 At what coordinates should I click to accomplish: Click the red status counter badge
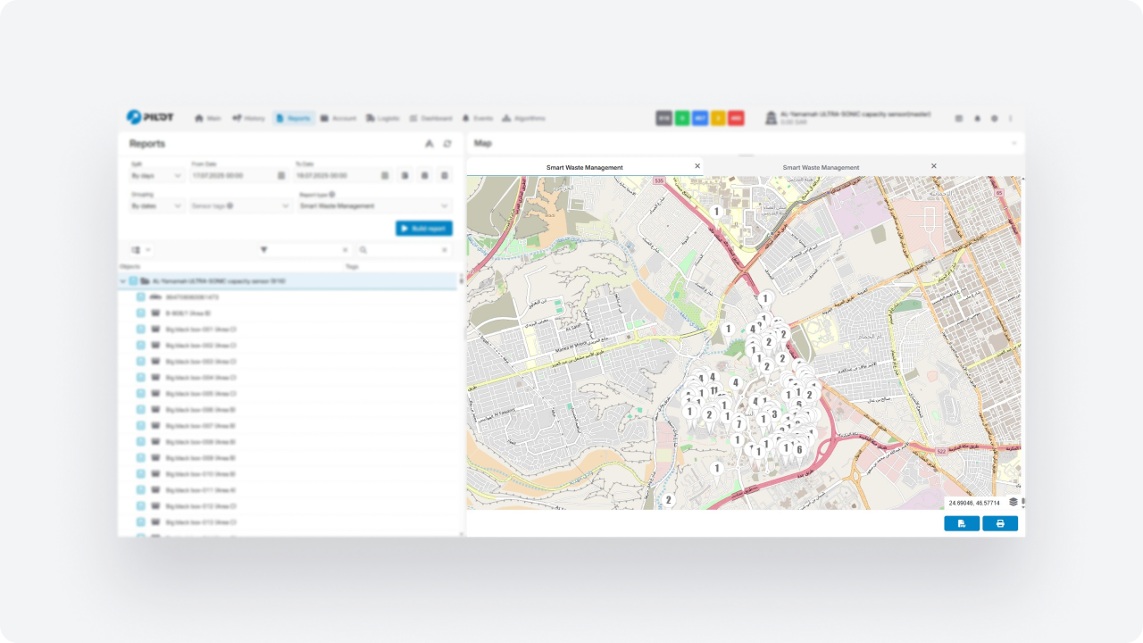[x=736, y=118]
